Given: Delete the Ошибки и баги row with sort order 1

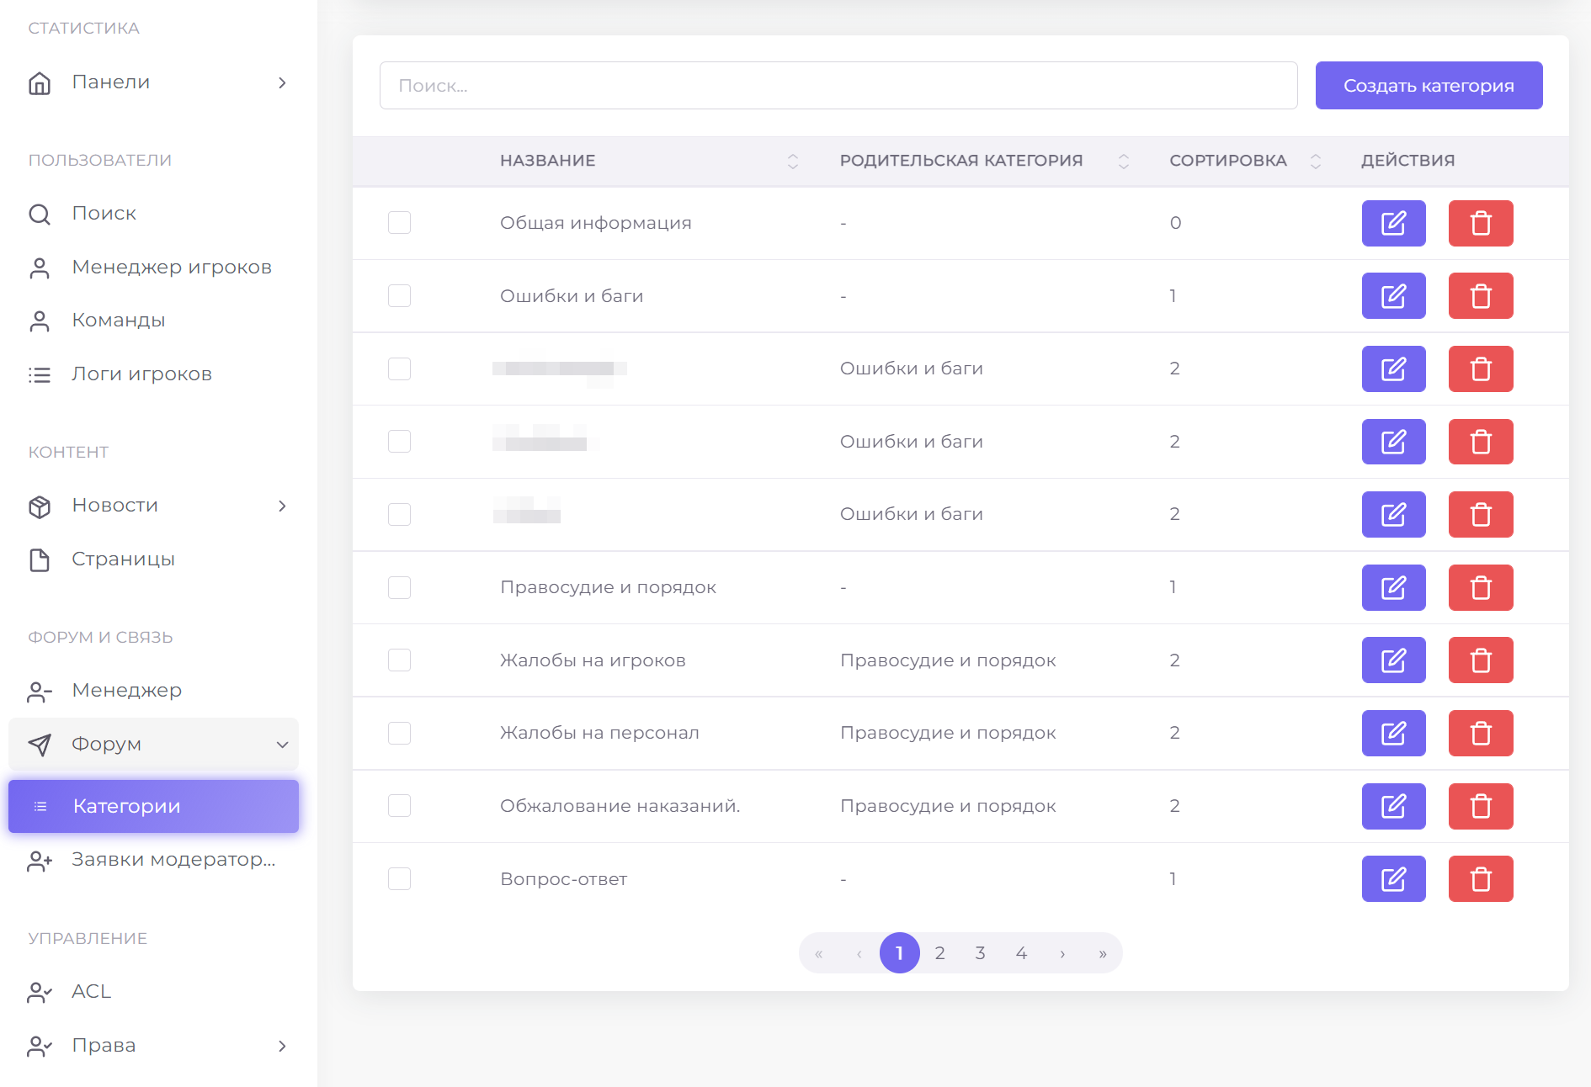Looking at the screenshot, I should 1481,296.
